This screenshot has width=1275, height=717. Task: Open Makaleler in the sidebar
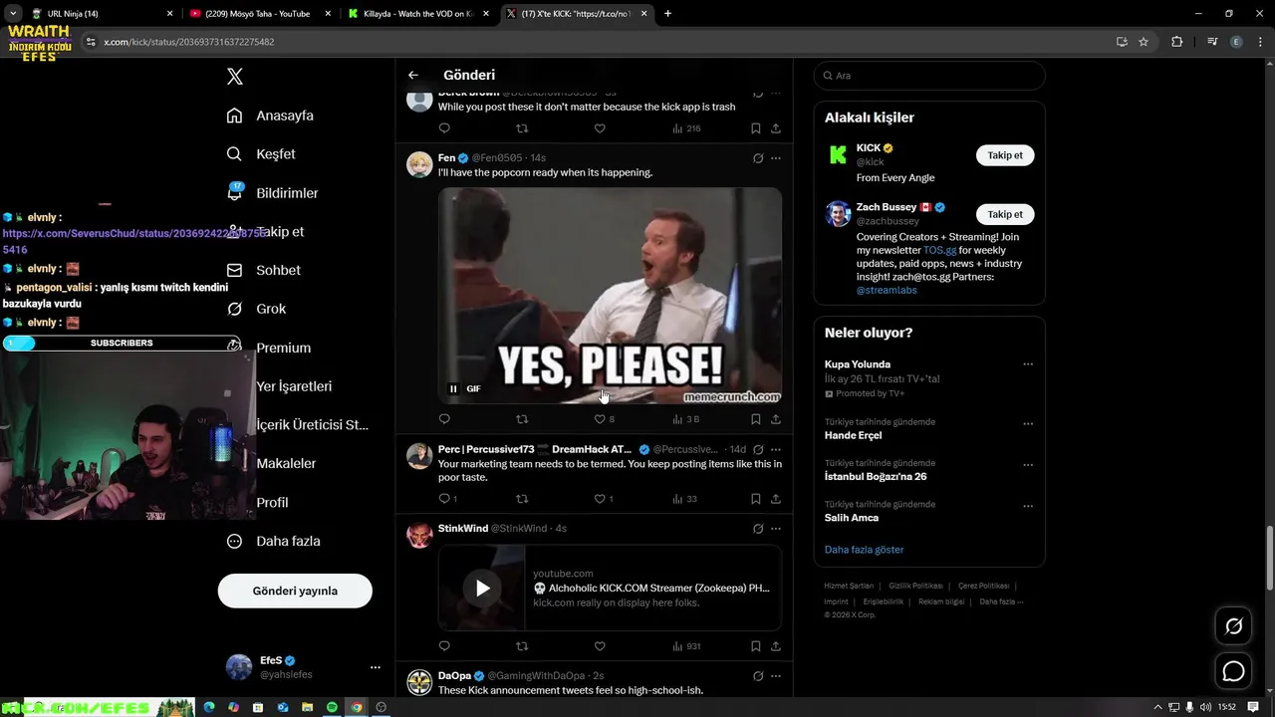(286, 464)
